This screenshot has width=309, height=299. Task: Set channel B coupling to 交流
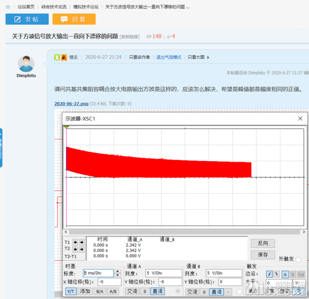pos(192,292)
